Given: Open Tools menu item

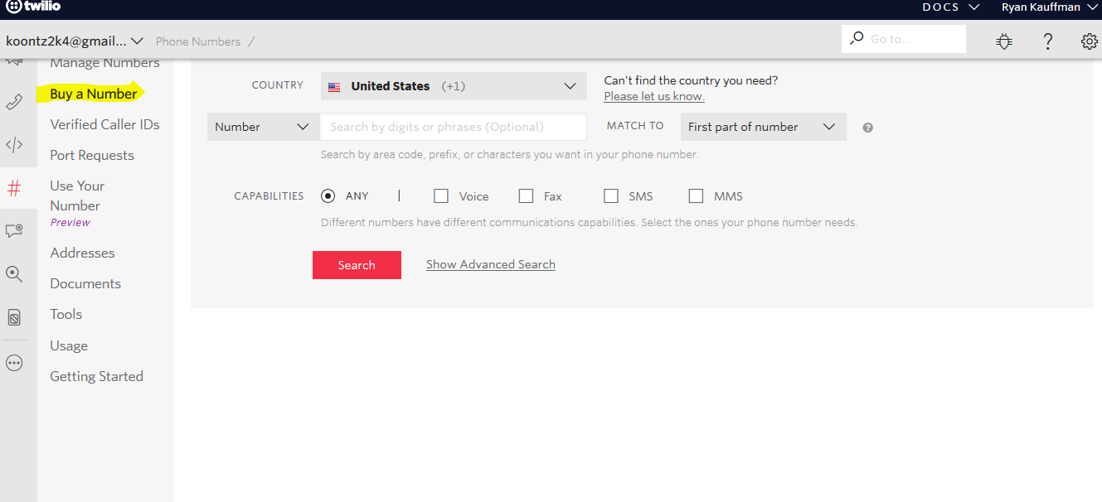Looking at the screenshot, I should [x=66, y=314].
